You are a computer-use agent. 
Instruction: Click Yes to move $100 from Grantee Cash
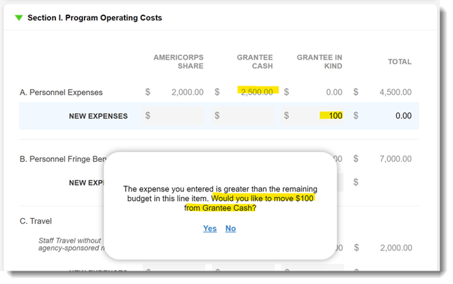click(210, 229)
